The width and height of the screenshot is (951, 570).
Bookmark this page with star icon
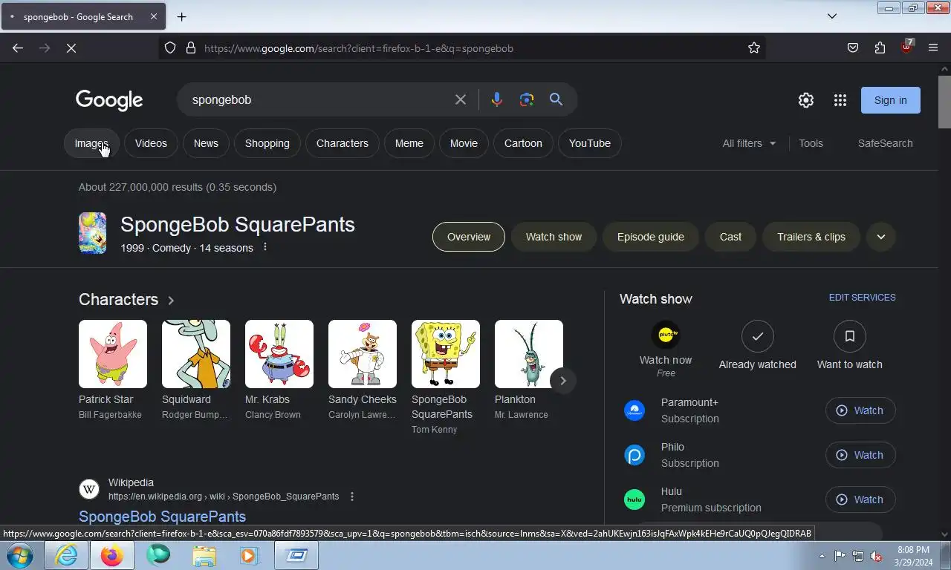[x=754, y=48]
